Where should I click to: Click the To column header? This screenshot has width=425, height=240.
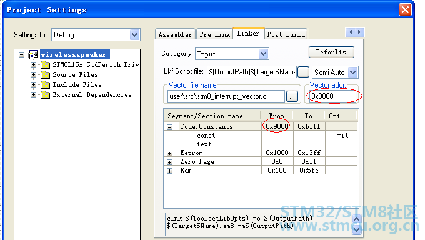tap(308, 116)
